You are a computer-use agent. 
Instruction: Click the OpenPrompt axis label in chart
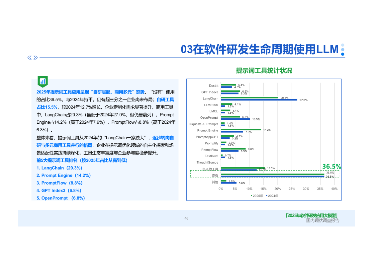[209, 118]
